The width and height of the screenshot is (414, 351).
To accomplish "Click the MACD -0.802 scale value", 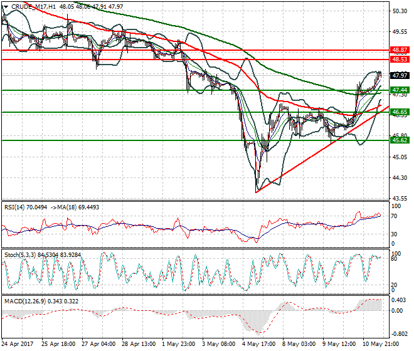I will click(x=399, y=334).
